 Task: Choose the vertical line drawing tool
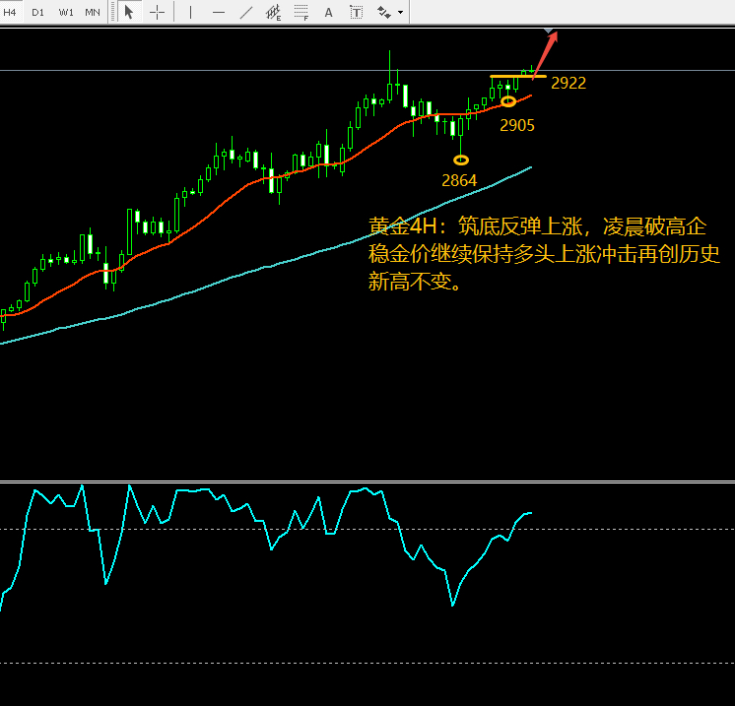coord(190,12)
